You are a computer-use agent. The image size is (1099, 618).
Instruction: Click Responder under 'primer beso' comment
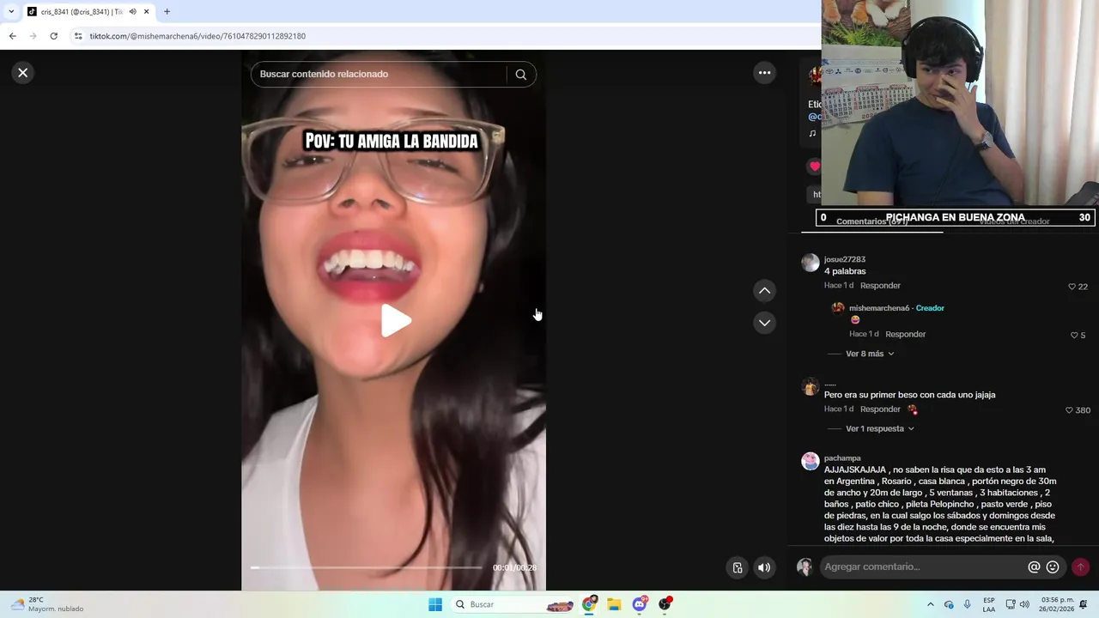880,409
